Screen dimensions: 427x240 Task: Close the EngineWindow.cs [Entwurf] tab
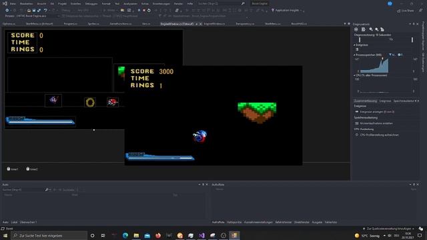[201, 24]
